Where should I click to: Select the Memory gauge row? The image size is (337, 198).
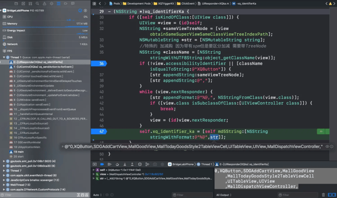click(13, 24)
